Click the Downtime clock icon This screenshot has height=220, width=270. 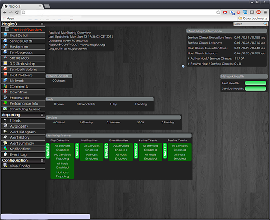coord(5,92)
